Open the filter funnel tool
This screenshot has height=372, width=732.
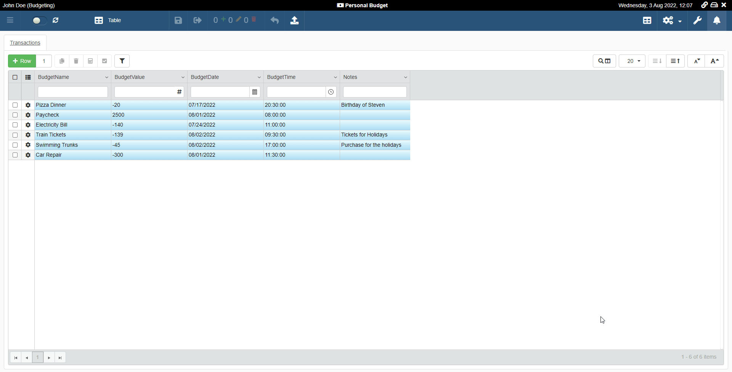click(x=122, y=61)
